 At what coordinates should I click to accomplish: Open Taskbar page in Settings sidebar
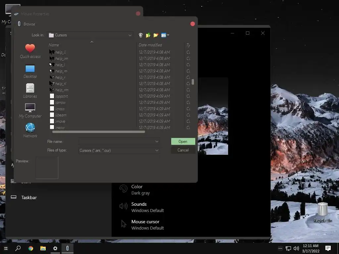click(x=29, y=197)
